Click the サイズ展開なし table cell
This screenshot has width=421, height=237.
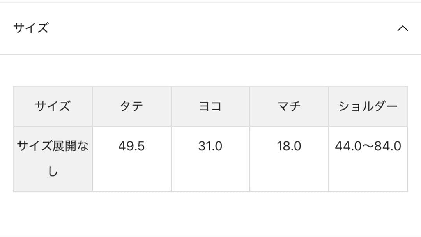point(53,157)
